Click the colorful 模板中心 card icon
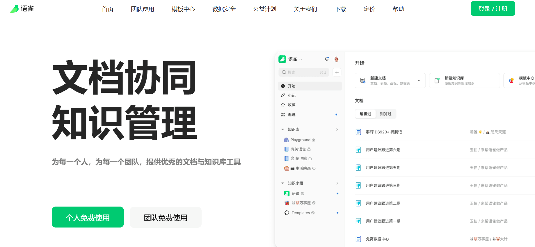Screen dimensions: 535x247 (511, 81)
